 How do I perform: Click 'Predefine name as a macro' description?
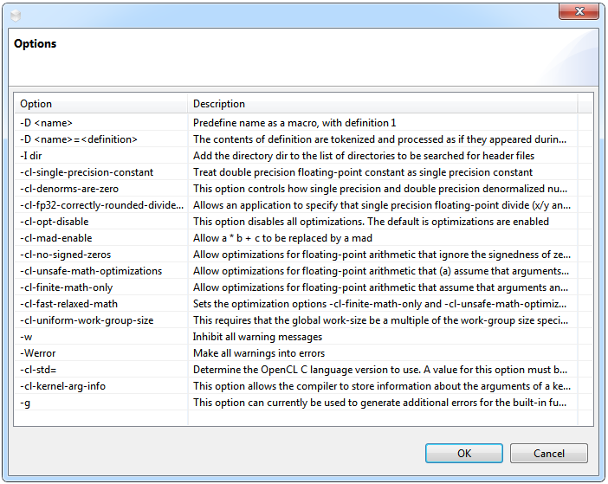[294, 123]
